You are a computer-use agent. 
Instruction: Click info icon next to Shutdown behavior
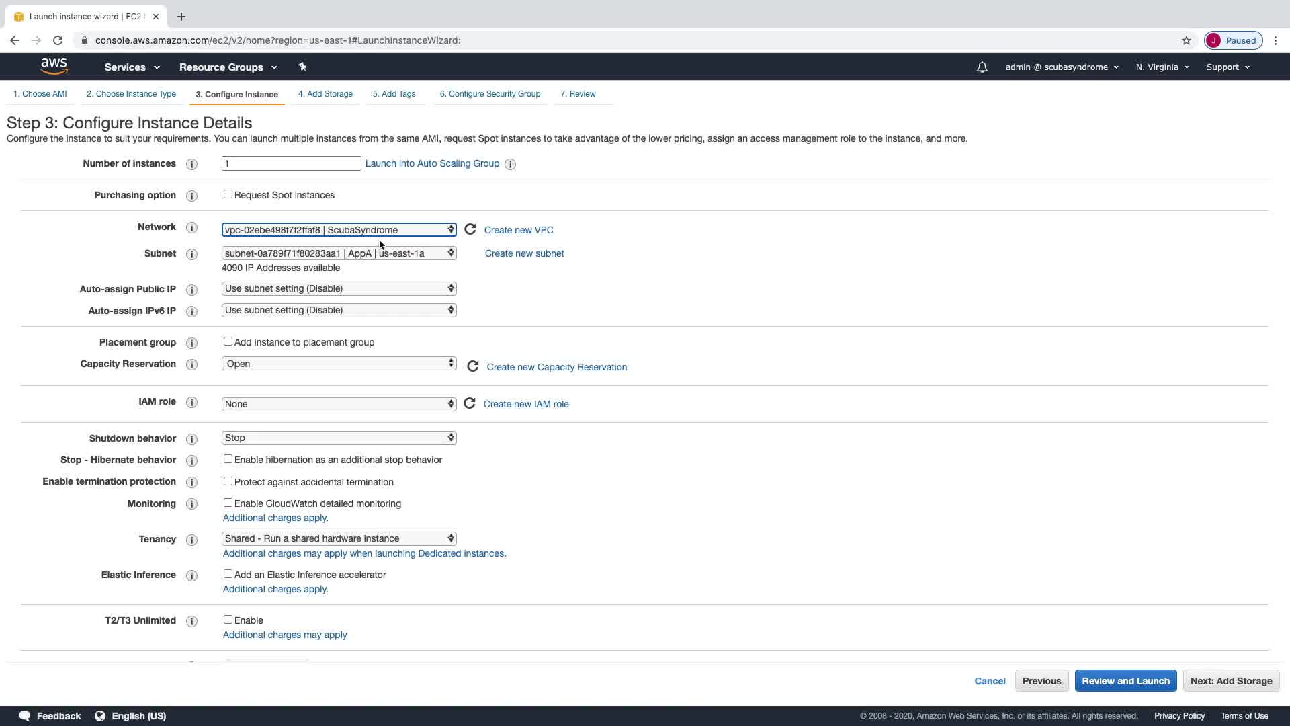191,439
